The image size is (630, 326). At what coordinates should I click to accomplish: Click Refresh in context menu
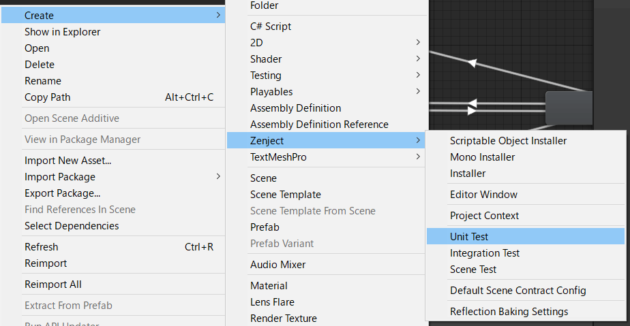[41, 247]
